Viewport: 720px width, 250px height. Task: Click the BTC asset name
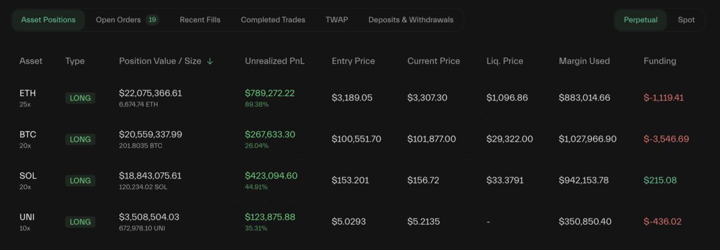coord(28,134)
